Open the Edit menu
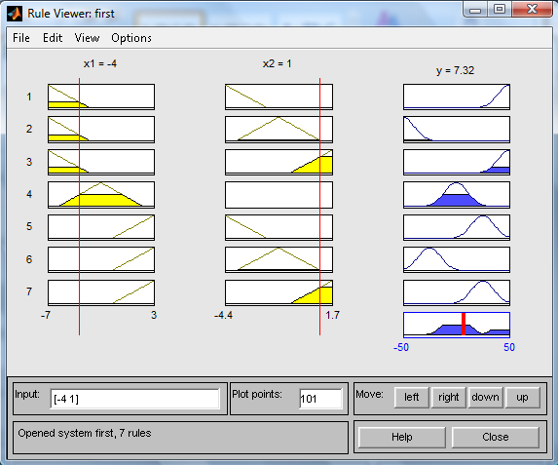This screenshot has height=465, width=558. coord(53,38)
